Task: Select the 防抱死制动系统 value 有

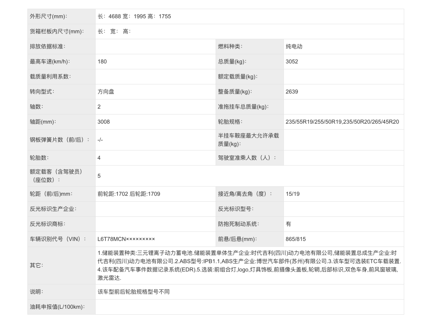Action: [x=288, y=224]
